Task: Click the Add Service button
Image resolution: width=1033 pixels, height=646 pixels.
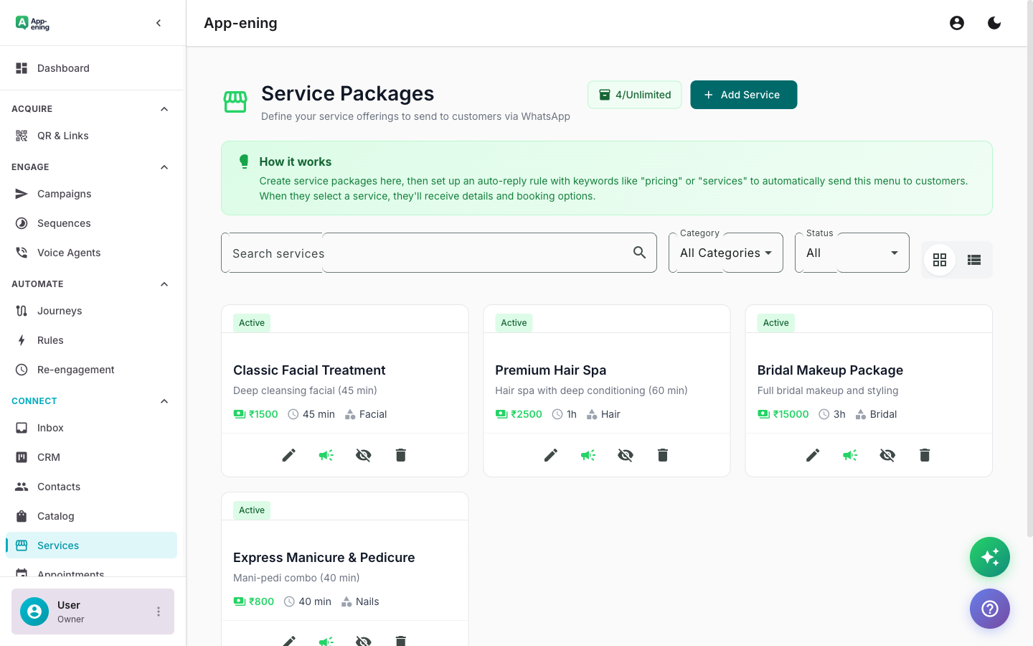Action: coord(743,94)
